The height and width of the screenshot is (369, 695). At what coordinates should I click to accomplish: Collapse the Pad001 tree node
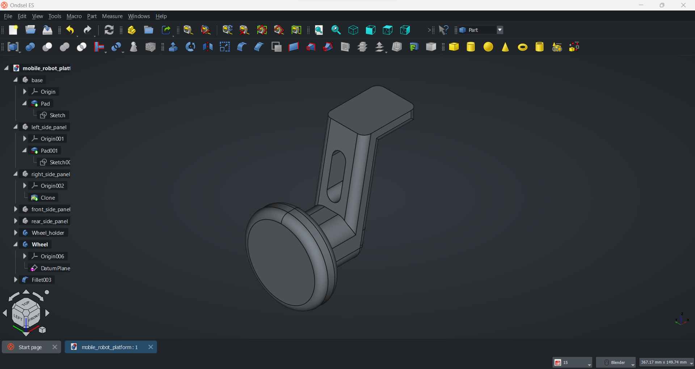pyautogui.click(x=25, y=150)
